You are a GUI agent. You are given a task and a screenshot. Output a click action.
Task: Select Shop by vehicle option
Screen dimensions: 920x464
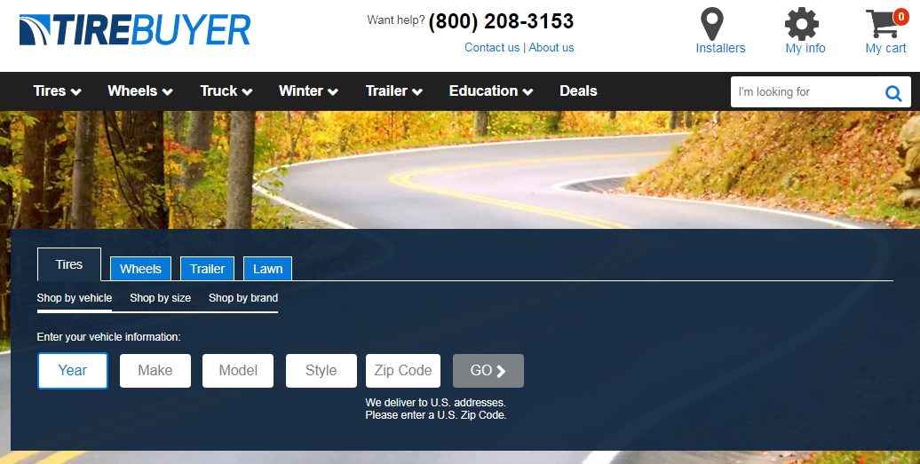[x=75, y=297]
